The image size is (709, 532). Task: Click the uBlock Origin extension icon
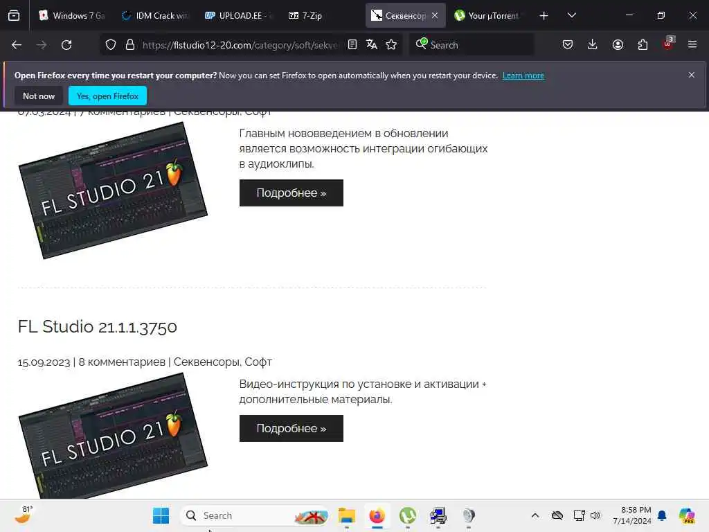click(x=668, y=44)
